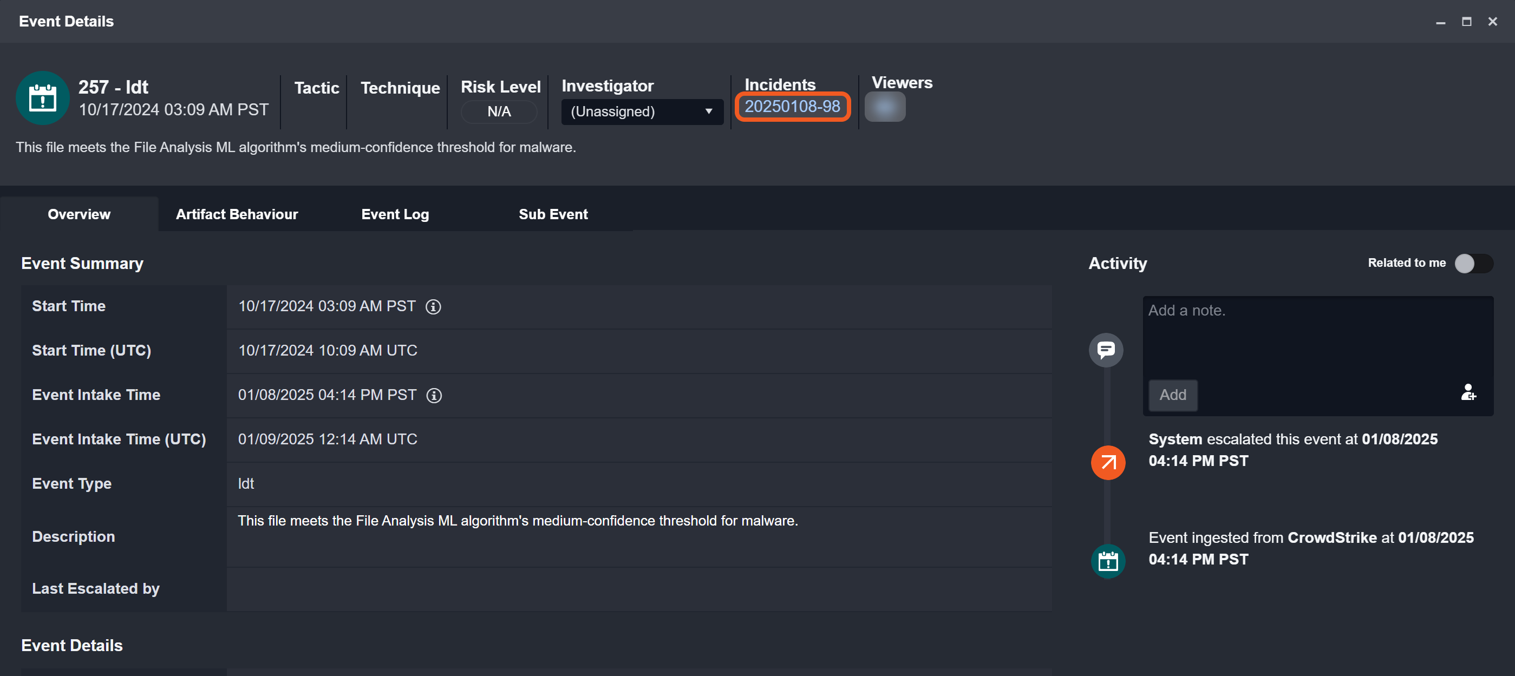This screenshot has width=1515, height=676.
Task: Click the note comment bubble icon
Action: point(1106,350)
